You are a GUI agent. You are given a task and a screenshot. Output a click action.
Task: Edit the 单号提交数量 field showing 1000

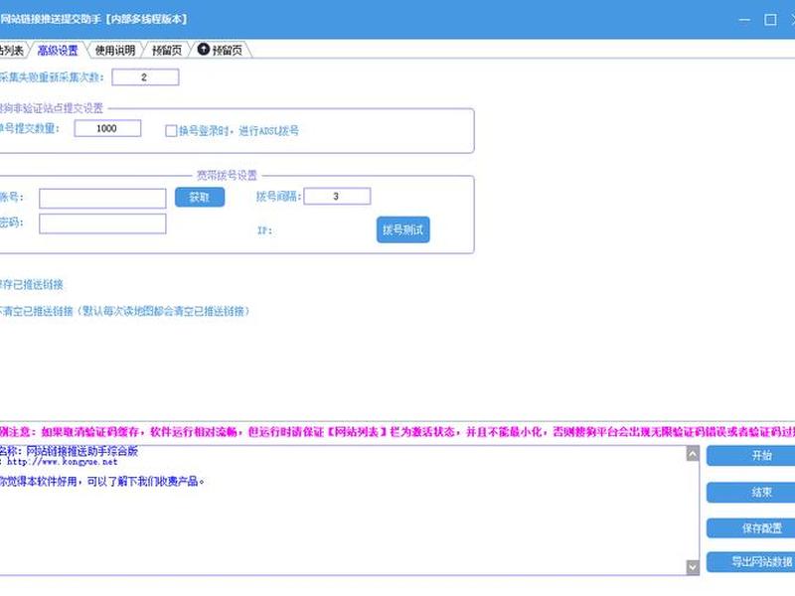tap(107, 128)
